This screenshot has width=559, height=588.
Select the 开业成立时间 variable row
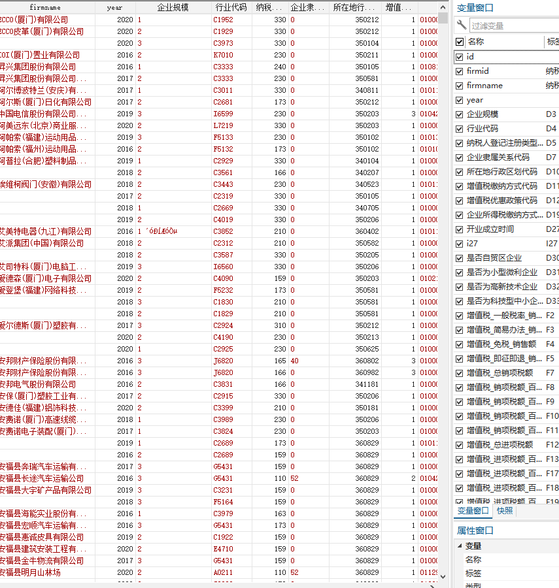[x=490, y=229]
